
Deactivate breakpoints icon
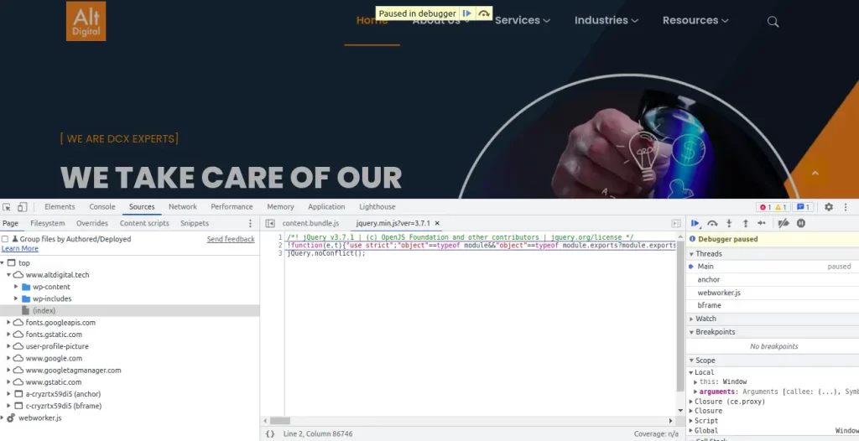(784, 223)
